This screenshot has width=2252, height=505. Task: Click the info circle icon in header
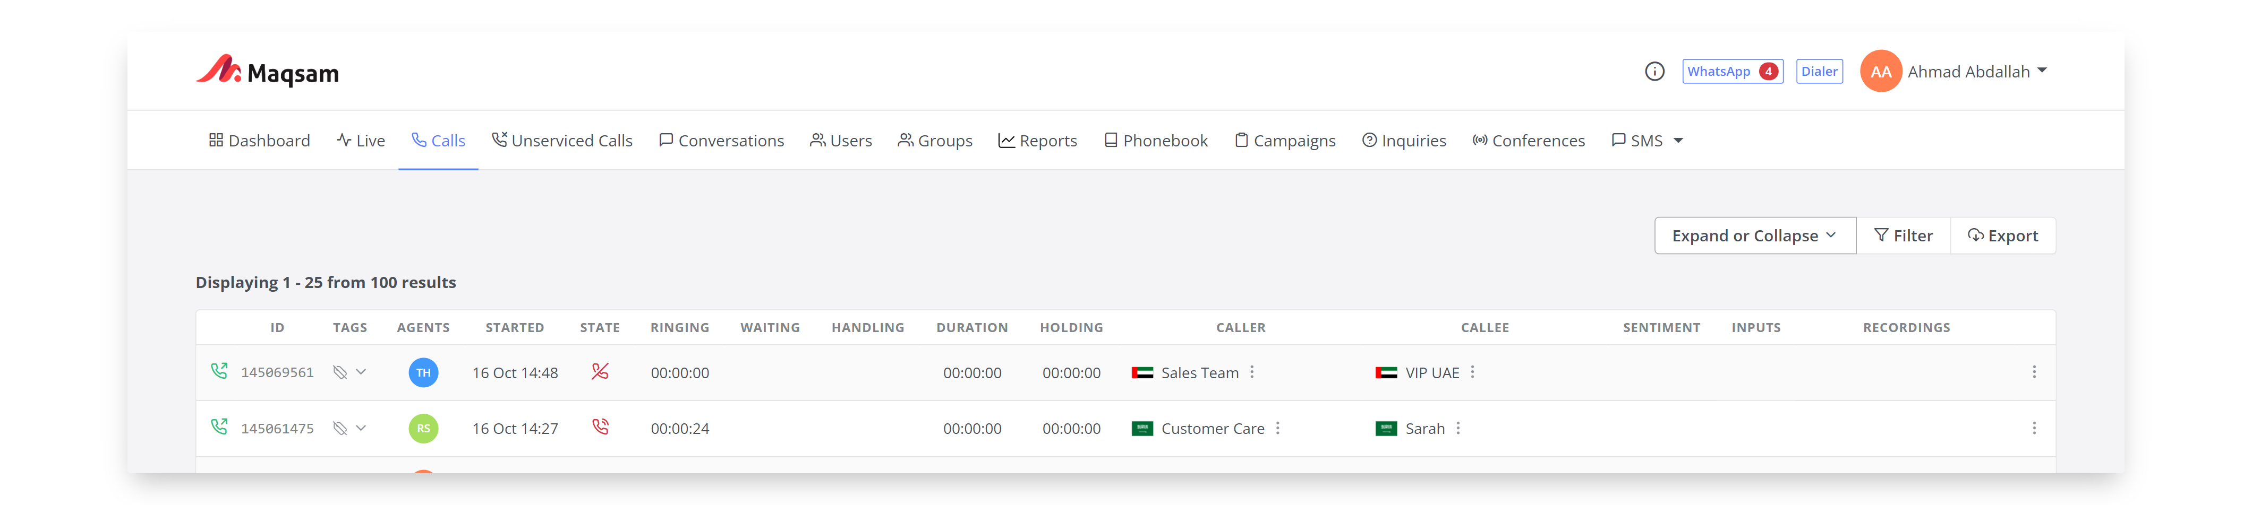(1654, 72)
